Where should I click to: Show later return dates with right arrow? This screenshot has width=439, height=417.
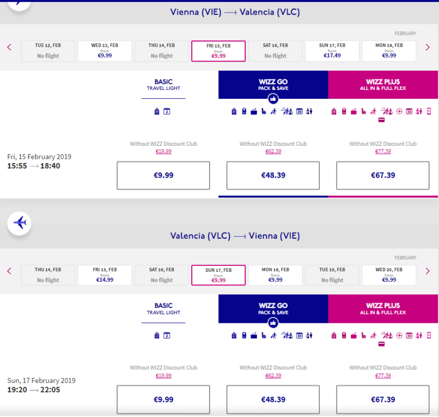428,271
